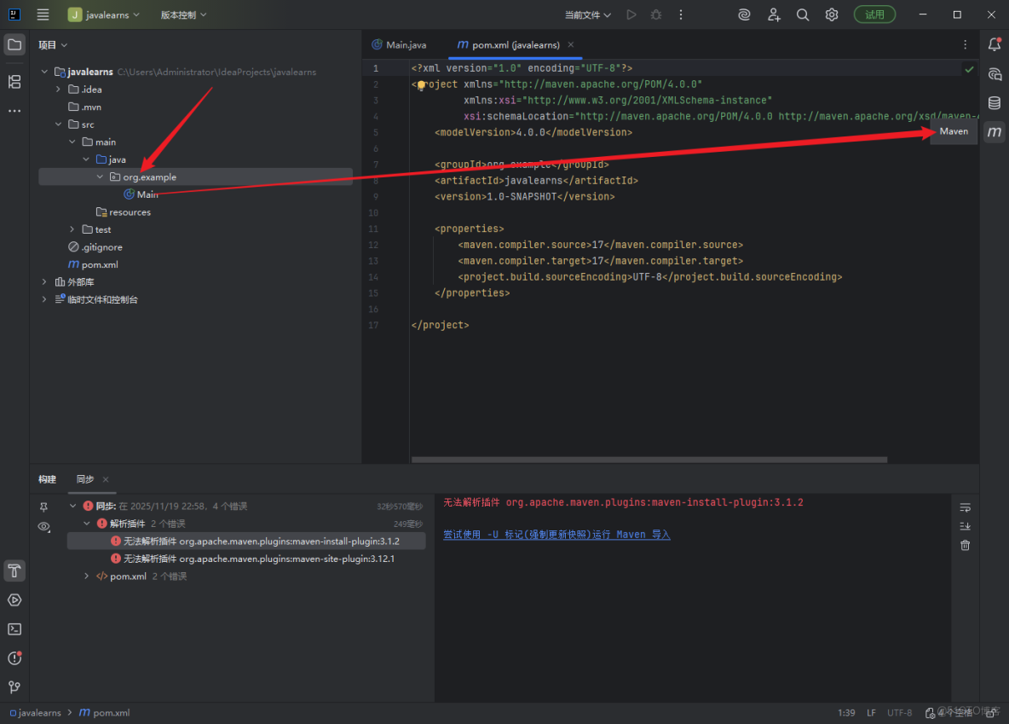Open the Maven tool window
This screenshot has width=1009, height=724.
click(x=994, y=131)
